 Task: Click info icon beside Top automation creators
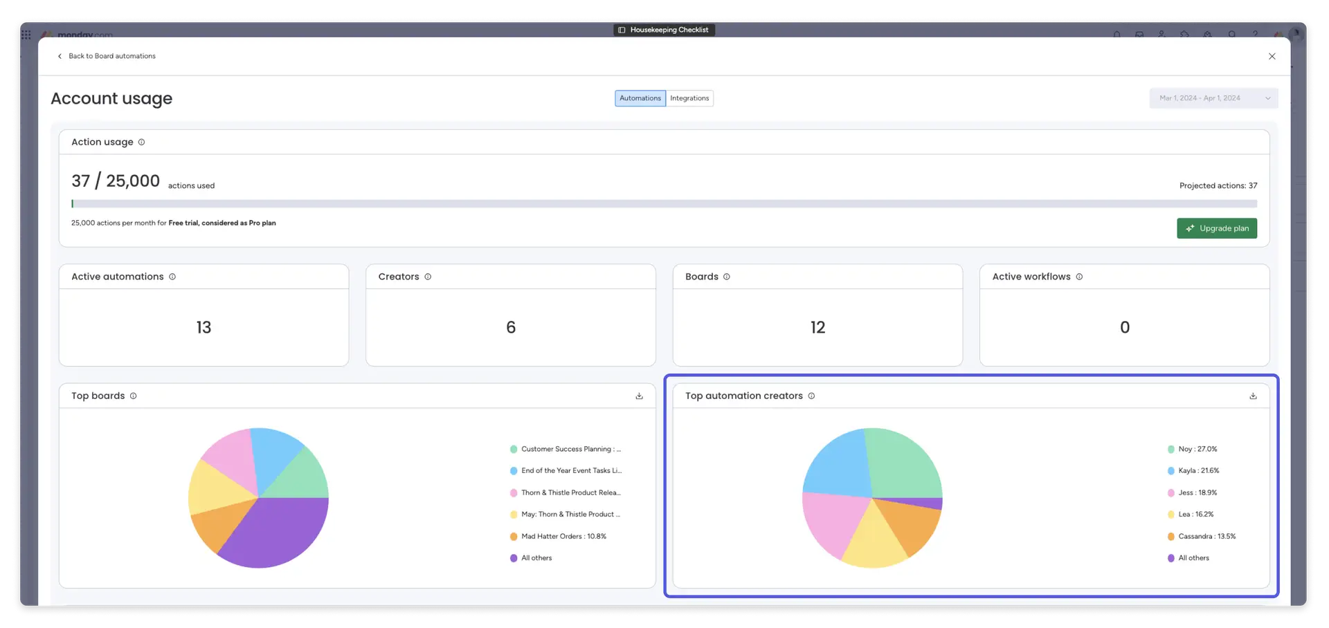(x=811, y=396)
